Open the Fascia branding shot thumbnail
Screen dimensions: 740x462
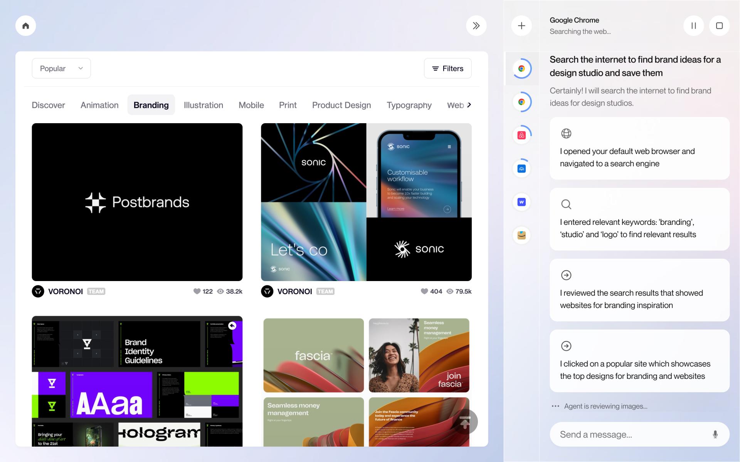[x=366, y=381]
